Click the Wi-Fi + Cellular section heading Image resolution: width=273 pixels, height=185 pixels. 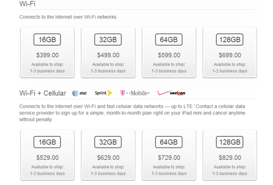pyautogui.click(x=43, y=93)
